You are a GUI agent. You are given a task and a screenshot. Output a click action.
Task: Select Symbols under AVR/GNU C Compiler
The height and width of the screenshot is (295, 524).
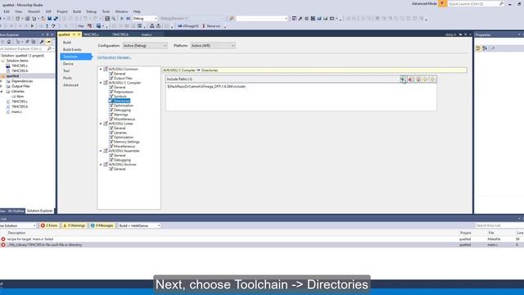coord(120,97)
